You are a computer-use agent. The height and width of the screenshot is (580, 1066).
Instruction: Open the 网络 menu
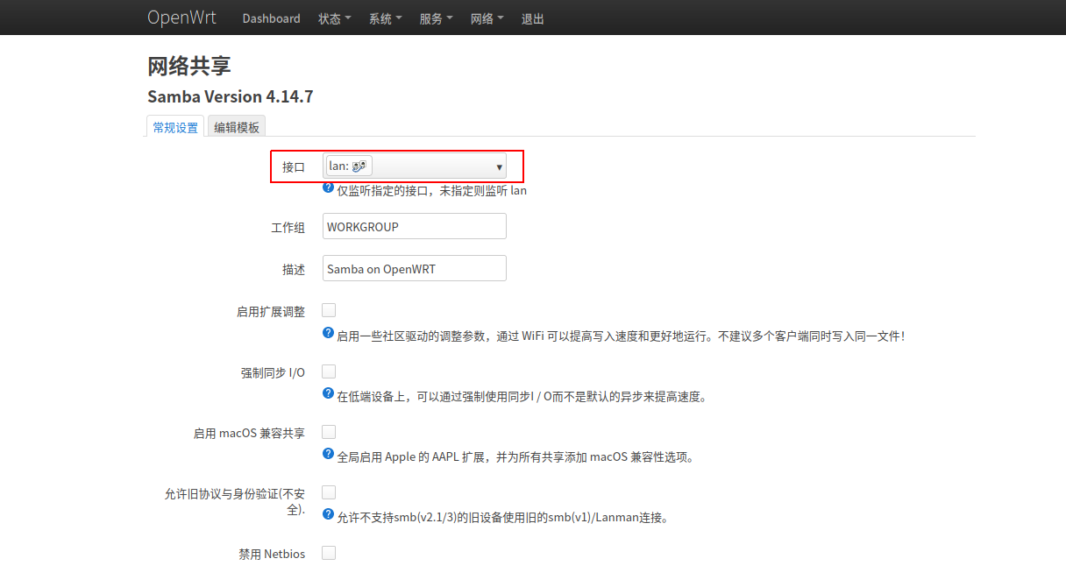click(487, 18)
